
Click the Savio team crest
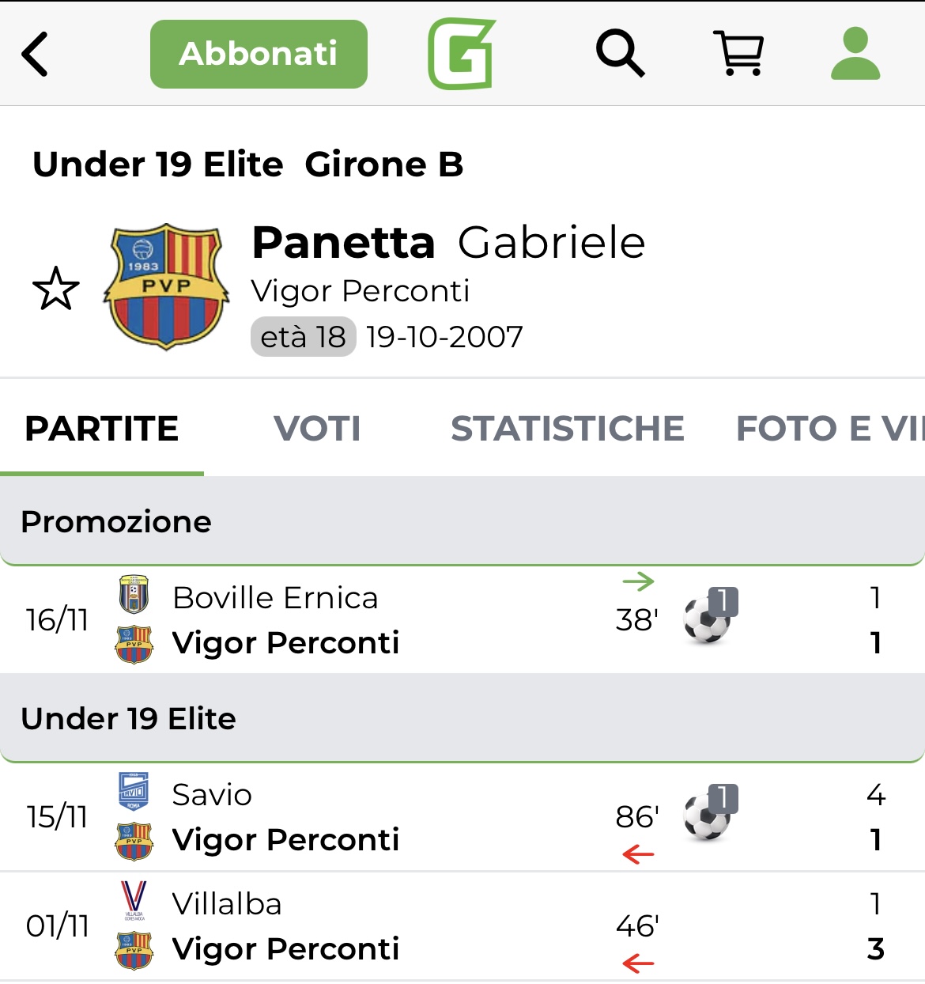click(x=134, y=793)
